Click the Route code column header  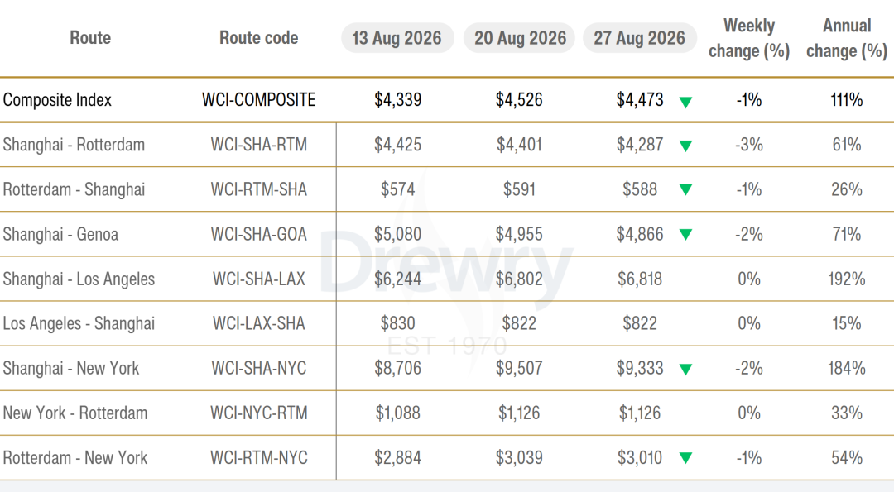pos(259,37)
